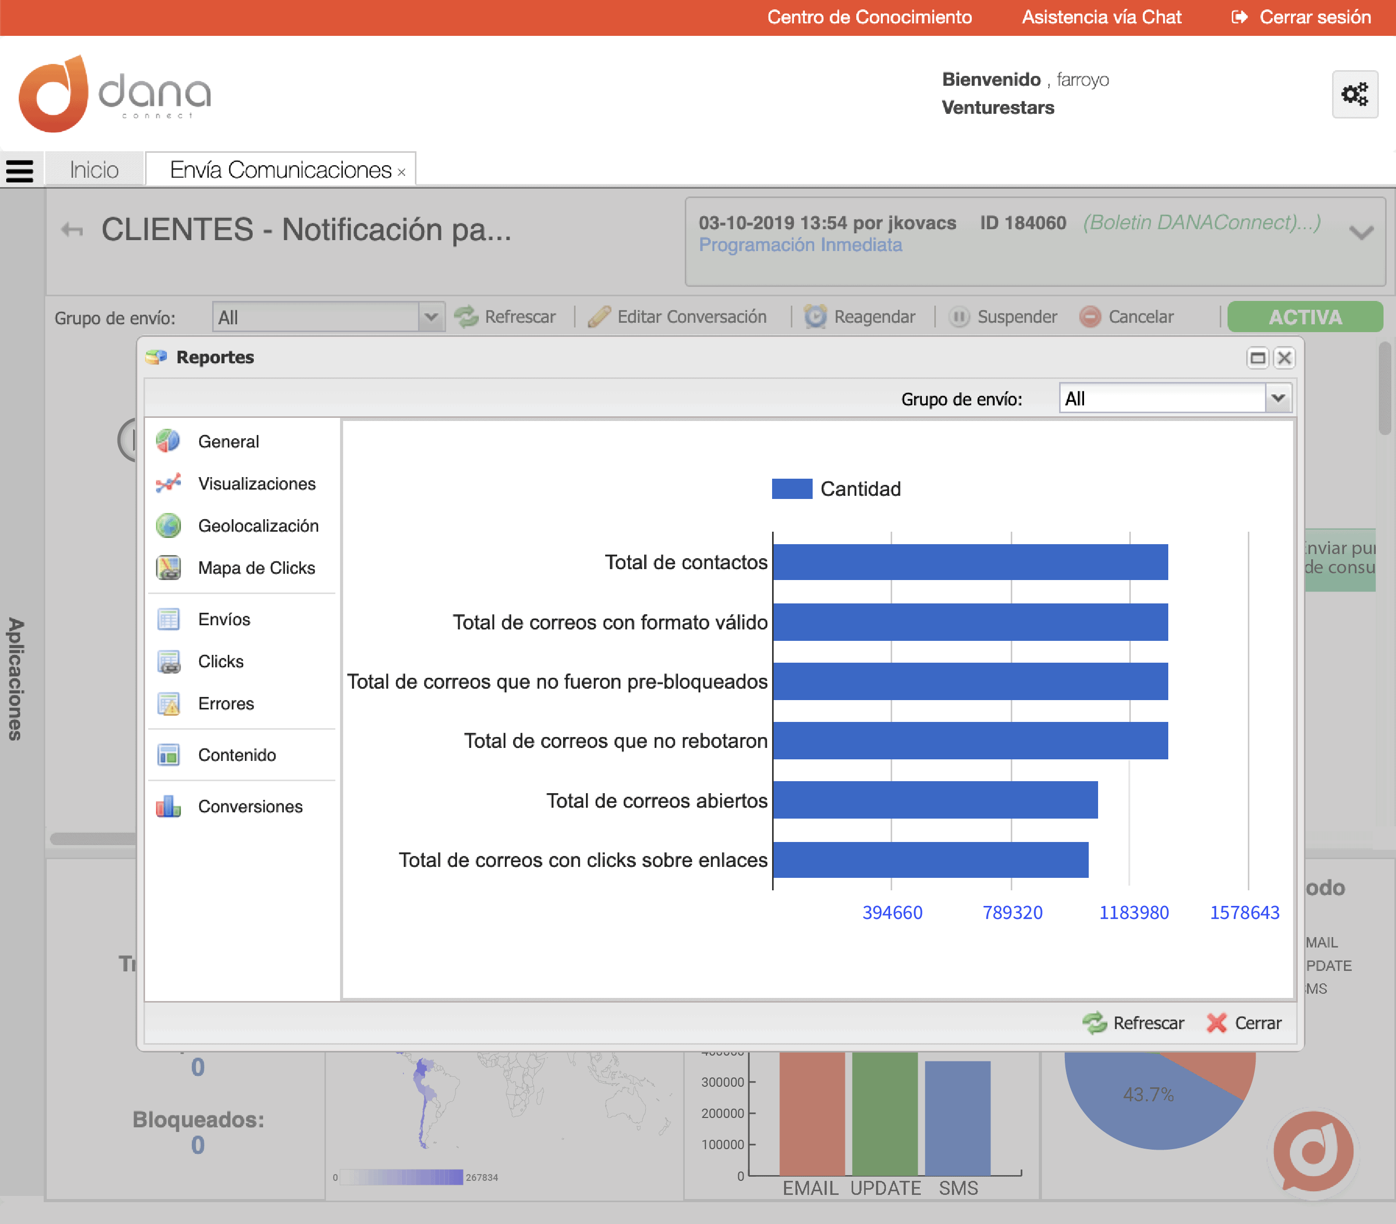Click Refrescar button in Reportes footer
Image resolution: width=1396 pixels, height=1224 pixels.
1134,1023
